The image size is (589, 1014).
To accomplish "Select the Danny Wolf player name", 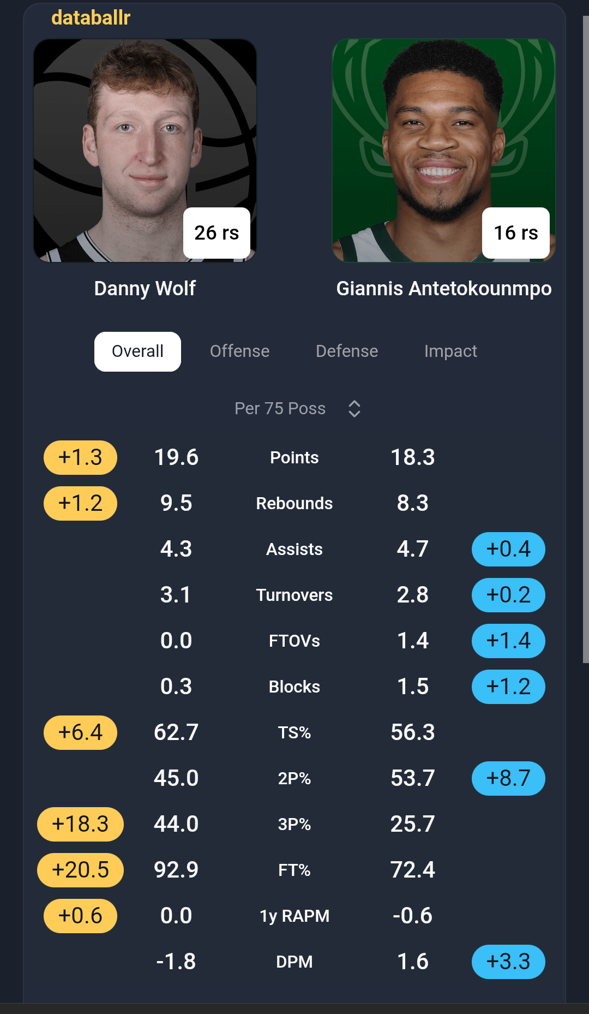I will (145, 288).
